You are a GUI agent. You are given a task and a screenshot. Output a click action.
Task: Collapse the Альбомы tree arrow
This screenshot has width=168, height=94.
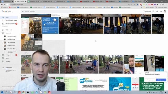pyautogui.click(x=1, y=33)
